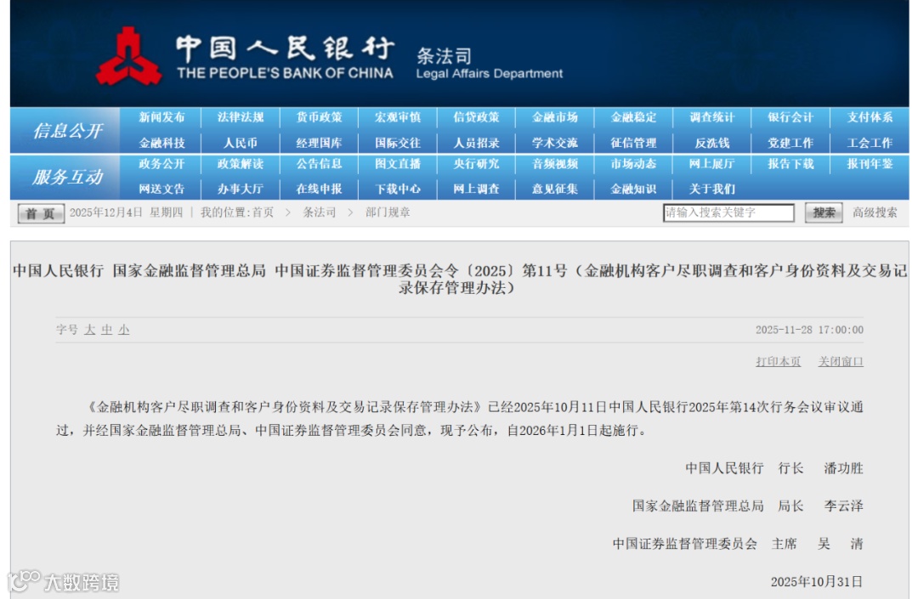Select 工会工作 navigation item
This screenshot has width=918, height=599.
click(870, 143)
